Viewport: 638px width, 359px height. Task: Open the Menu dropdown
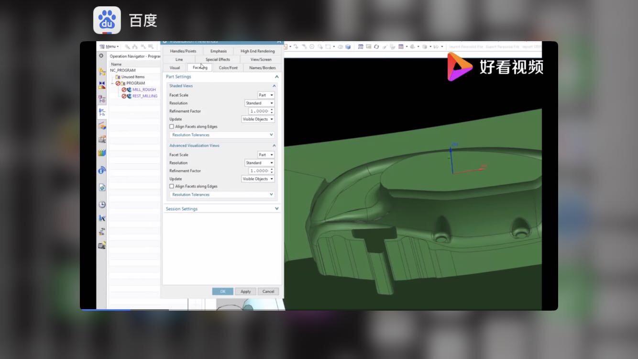(110, 46)
